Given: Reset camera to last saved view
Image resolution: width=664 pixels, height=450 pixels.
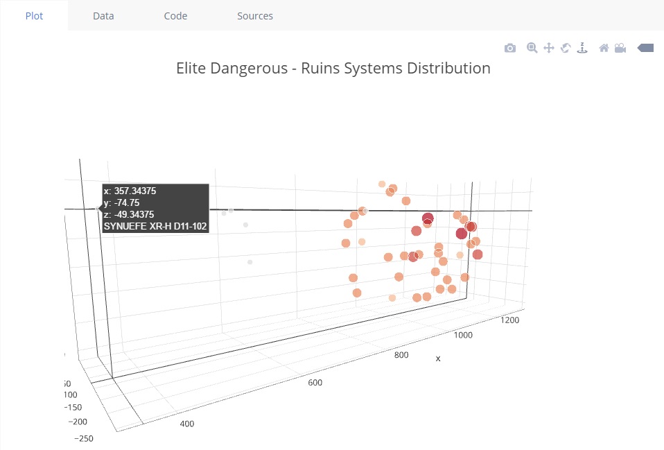Looking at the screenshot, I should click(x=620, y=48).
